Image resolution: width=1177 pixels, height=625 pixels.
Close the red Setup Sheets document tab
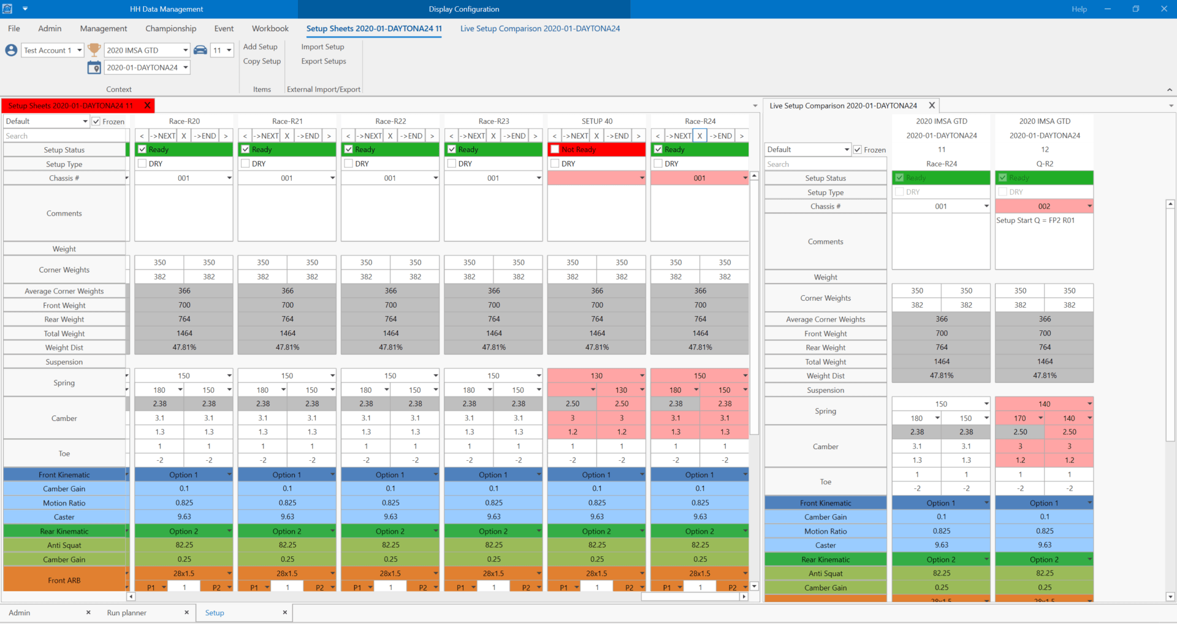click(x=147, y=105)
